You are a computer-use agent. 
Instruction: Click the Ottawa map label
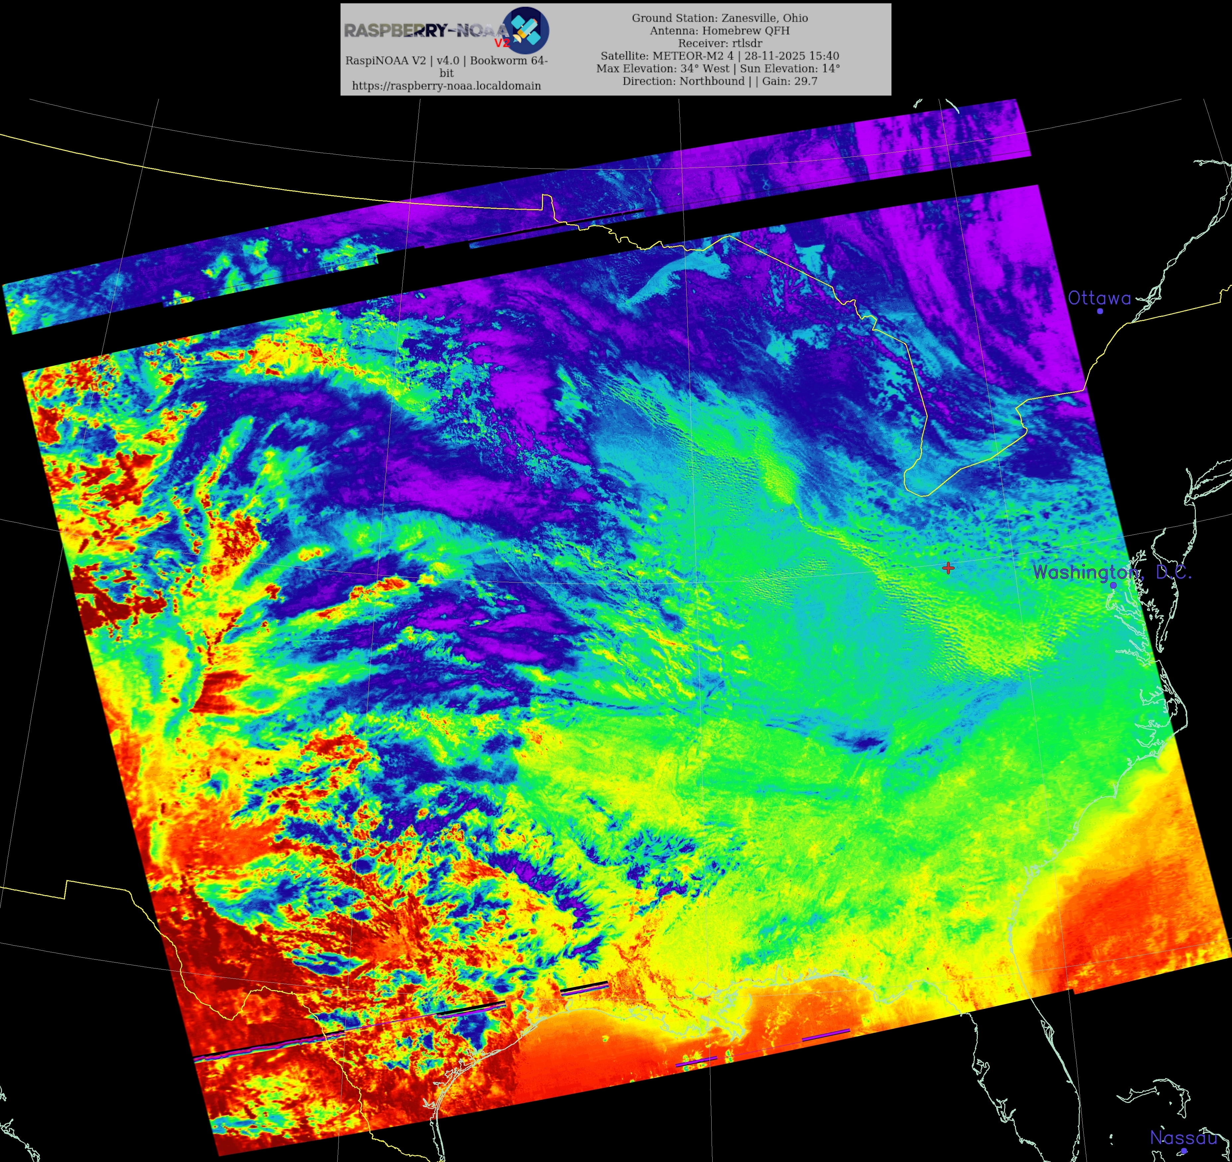pos(1099,298)
